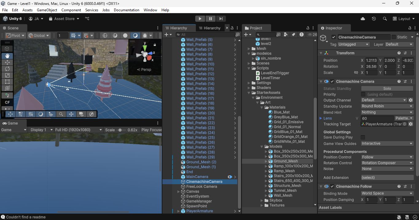Expand the PlayerArmature hierarchy item
Image resolution: width=419 pixels, height=220 pixels.
point(179,211)
